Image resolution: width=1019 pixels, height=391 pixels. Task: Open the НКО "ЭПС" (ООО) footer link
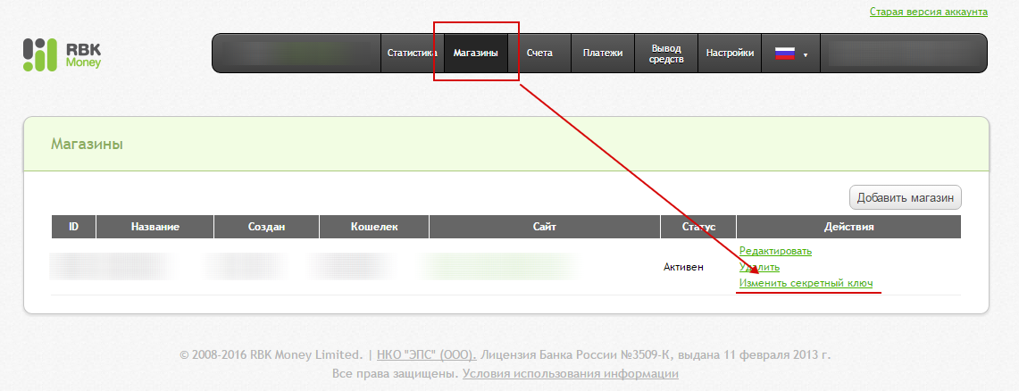click(x=426, y=354)
